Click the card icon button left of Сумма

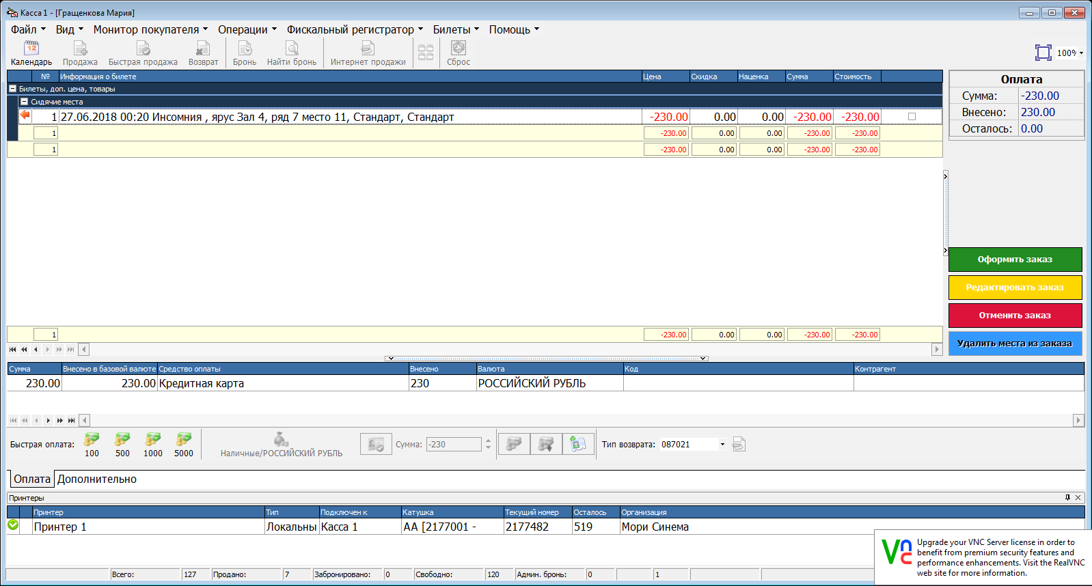376,444
